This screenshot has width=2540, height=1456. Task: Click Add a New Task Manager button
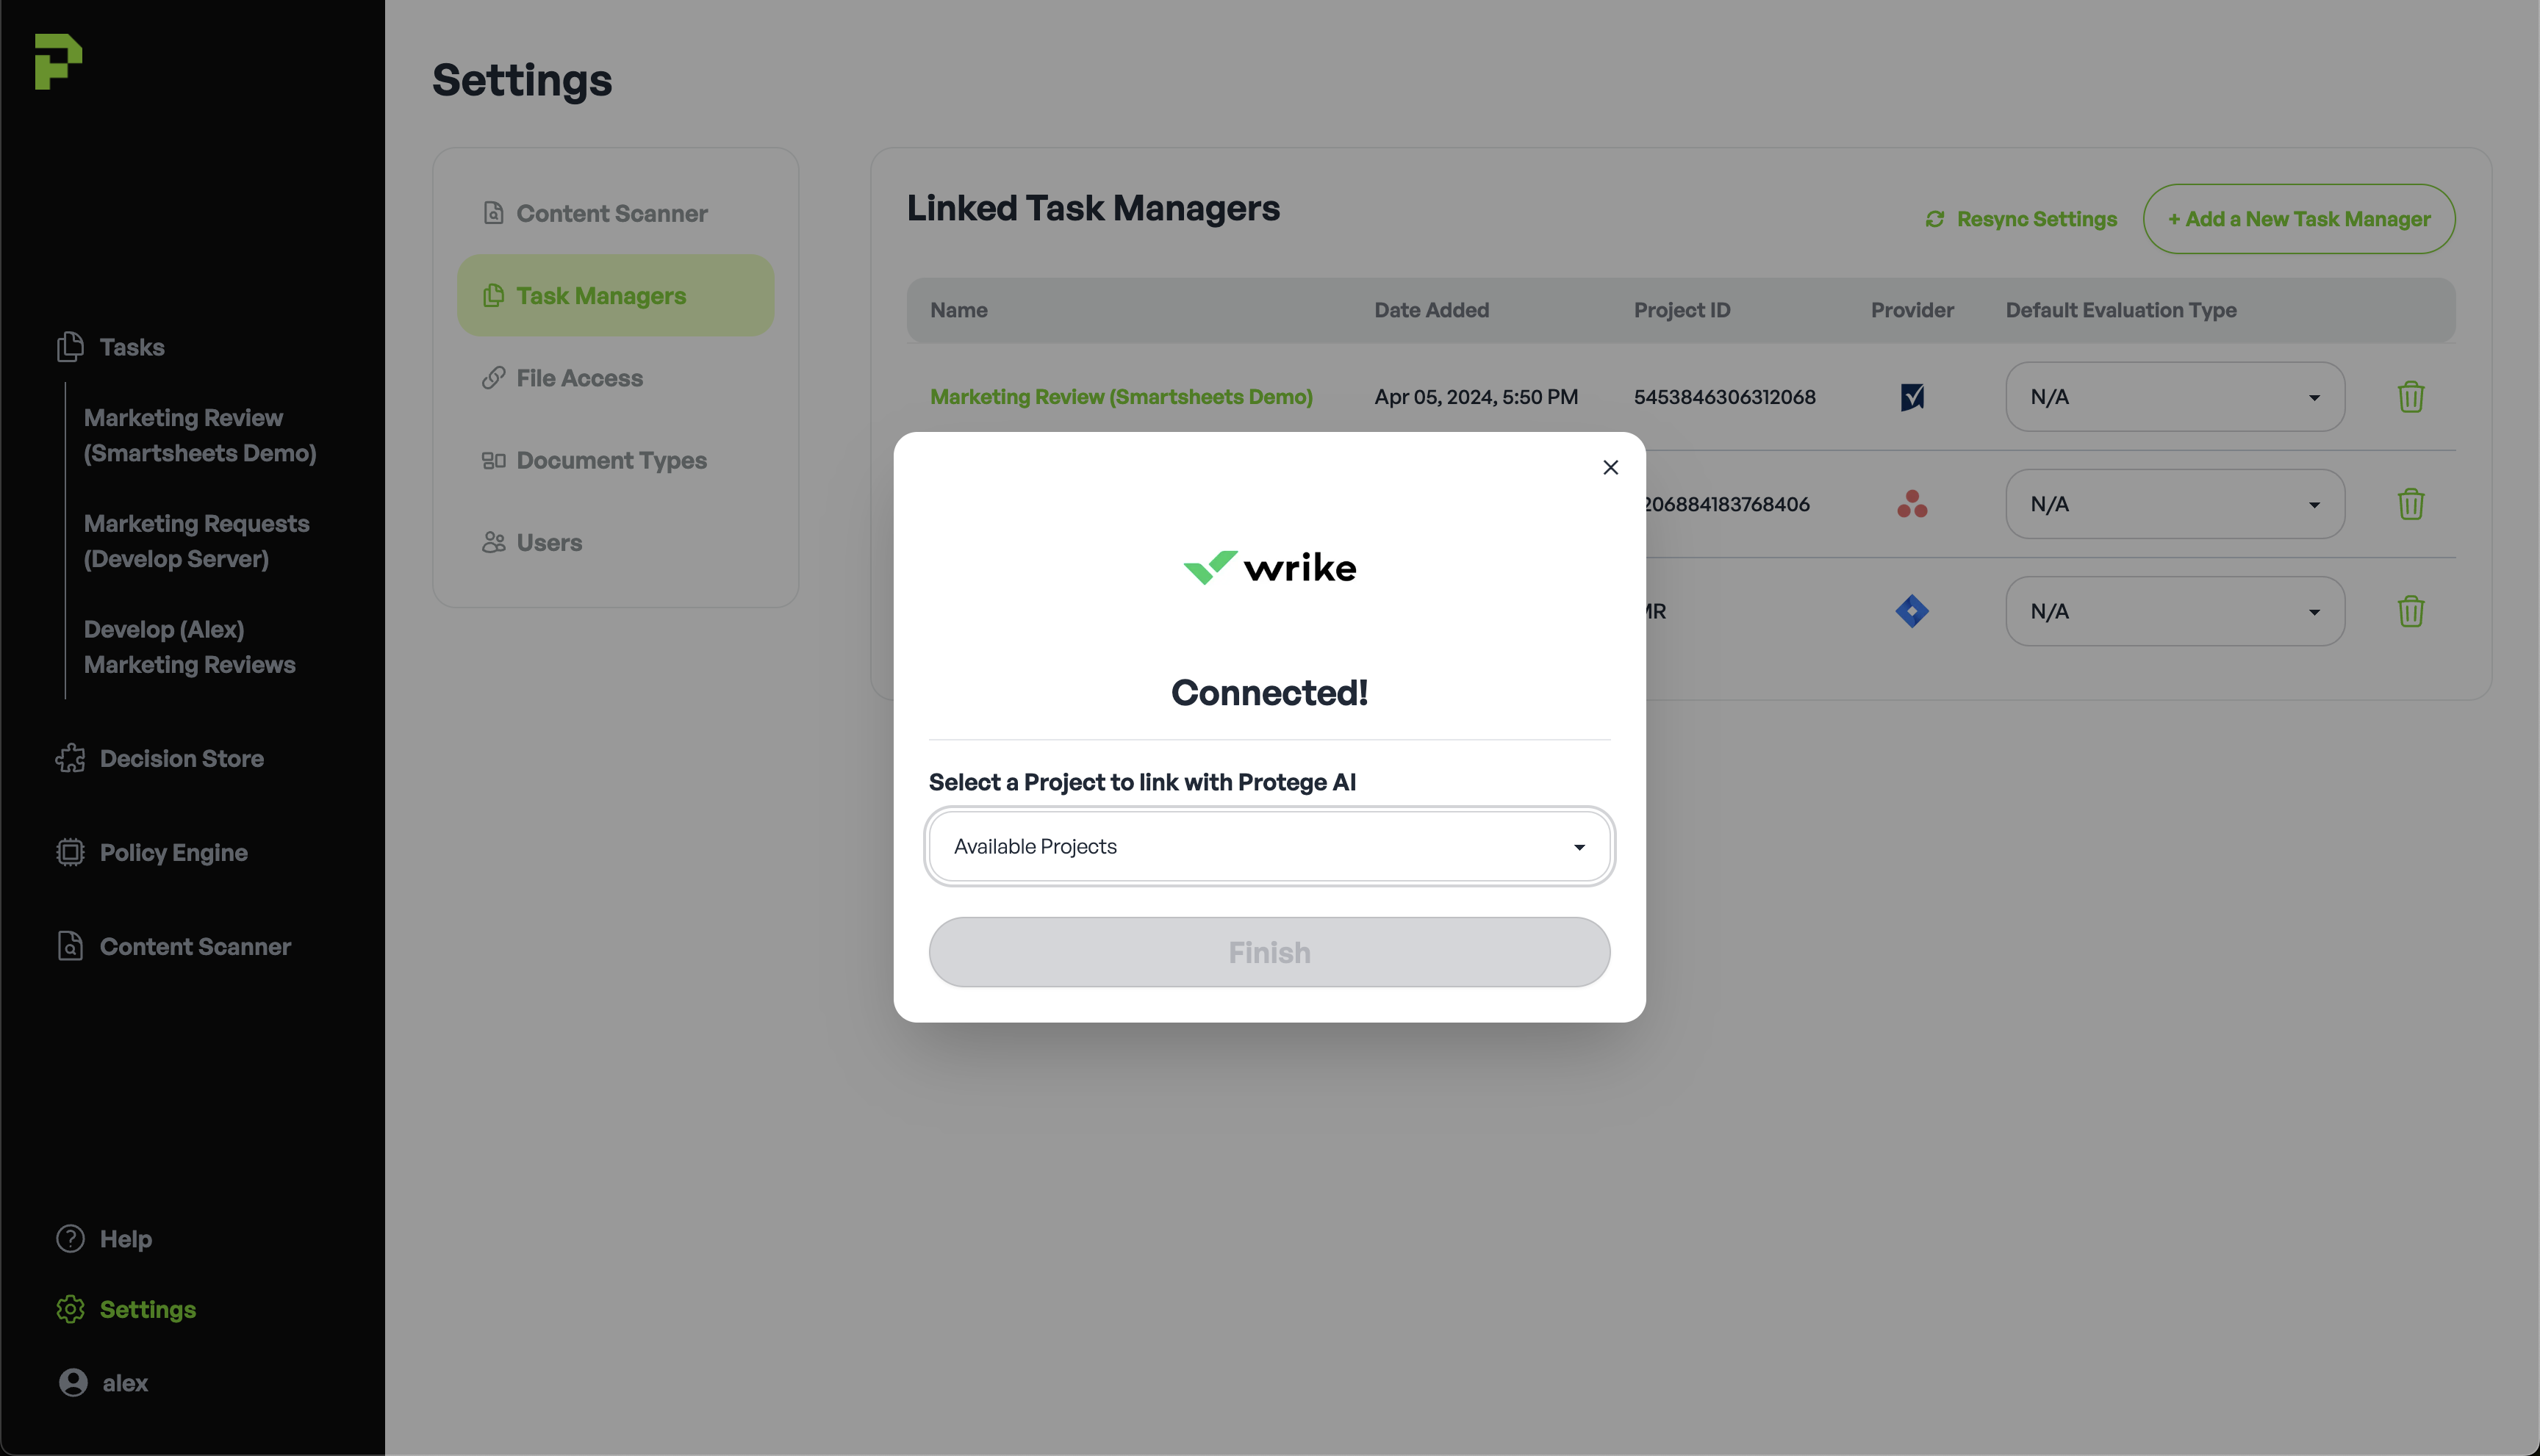point(2298,219)
